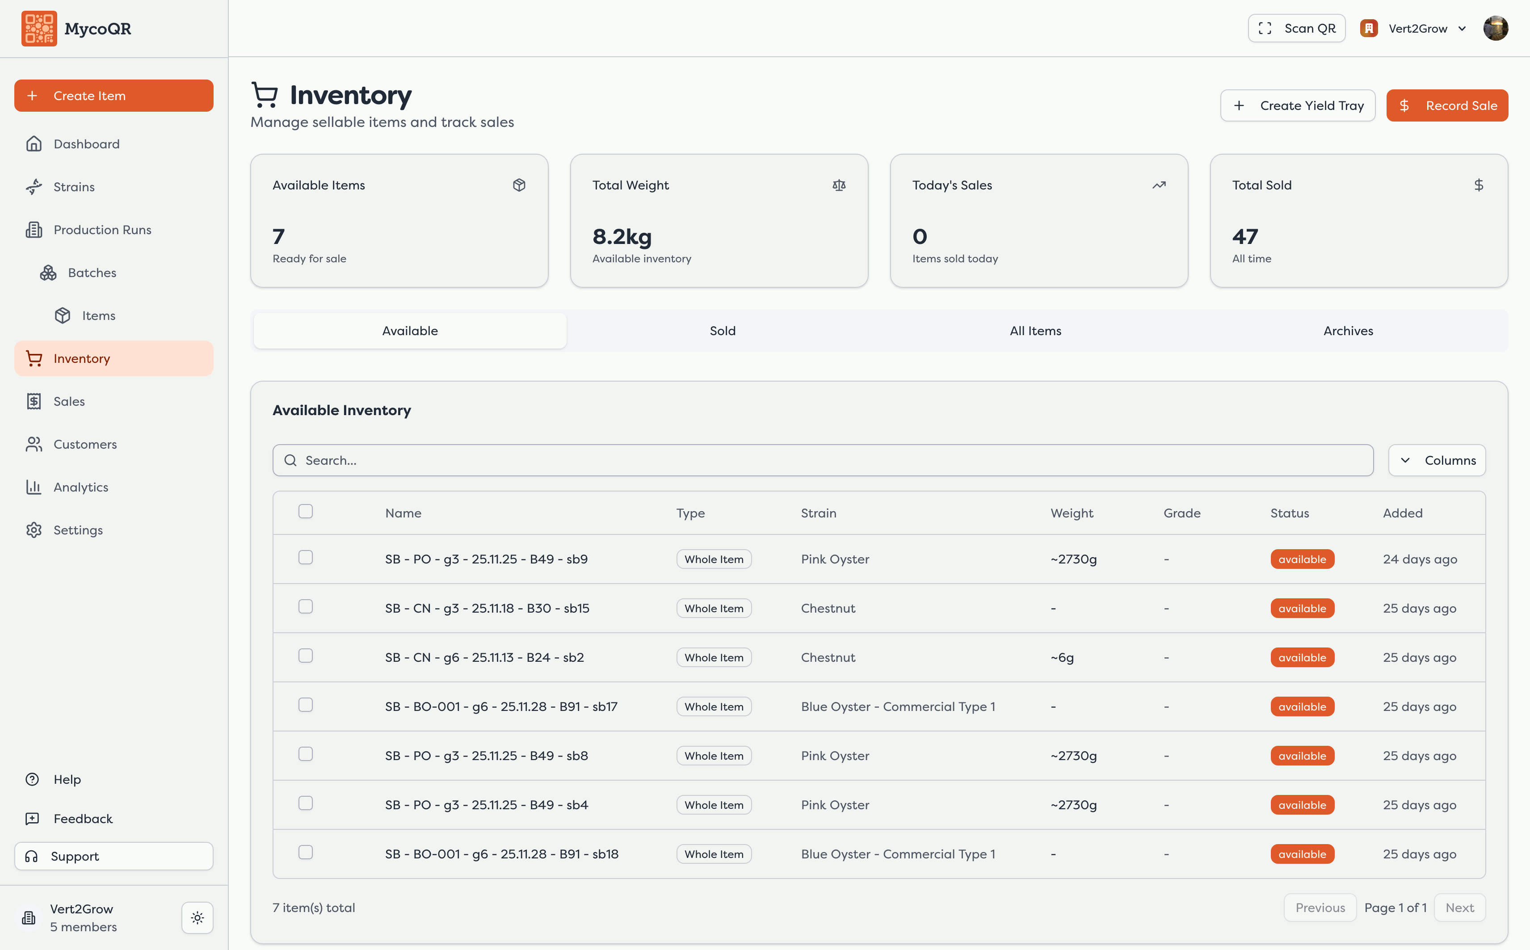
Task: Click the Record Sale button
Action: (x=1447, y=105)
